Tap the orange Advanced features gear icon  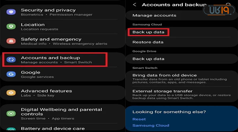[x=11, y=93]
